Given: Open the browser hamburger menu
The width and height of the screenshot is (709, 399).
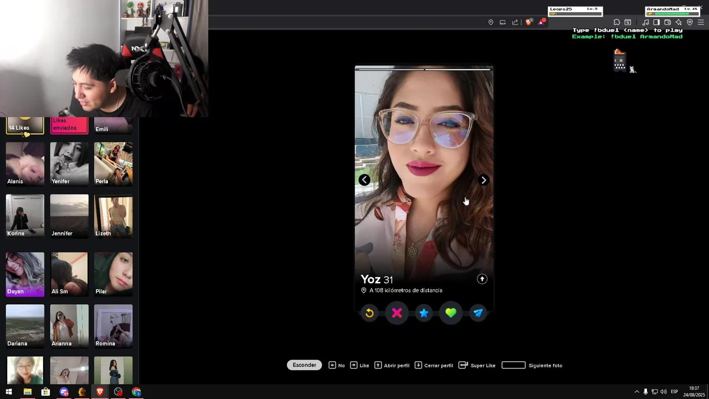Looking at the screenshot, I should click(x=701, y=22).
